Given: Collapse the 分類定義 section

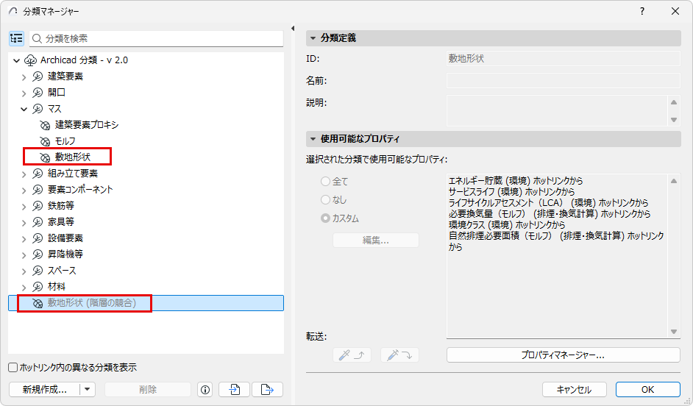Looking at the screenshot, I should [x=313, y=38].
